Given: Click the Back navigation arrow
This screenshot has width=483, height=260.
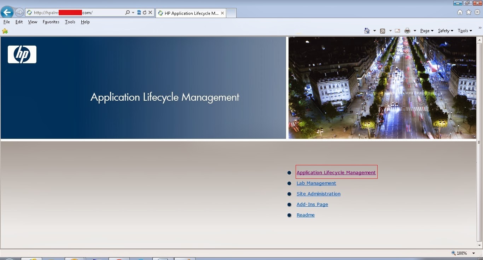Looking at the screenshot, I should pos(7,12).
